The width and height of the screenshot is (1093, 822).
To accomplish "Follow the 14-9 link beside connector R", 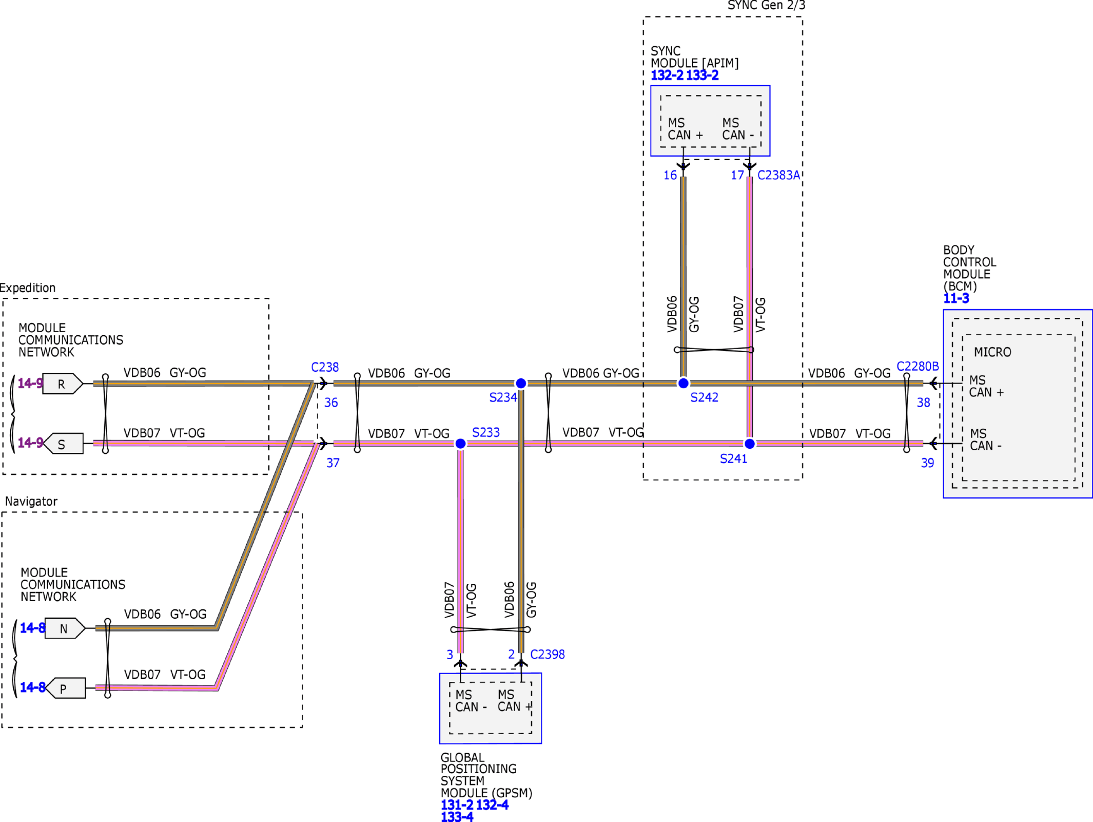I will point(30,384).
